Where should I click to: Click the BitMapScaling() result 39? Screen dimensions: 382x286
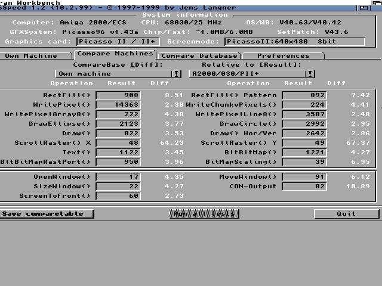(x=304, y=161)
